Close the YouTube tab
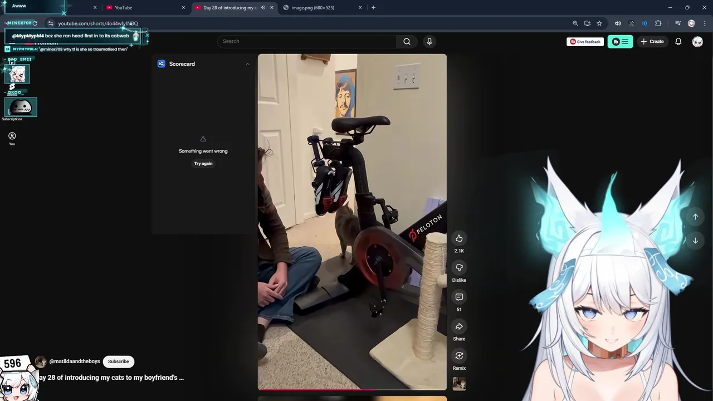This screenshot has width=713, height=401. pyautogui.click(x=183, y=7)
